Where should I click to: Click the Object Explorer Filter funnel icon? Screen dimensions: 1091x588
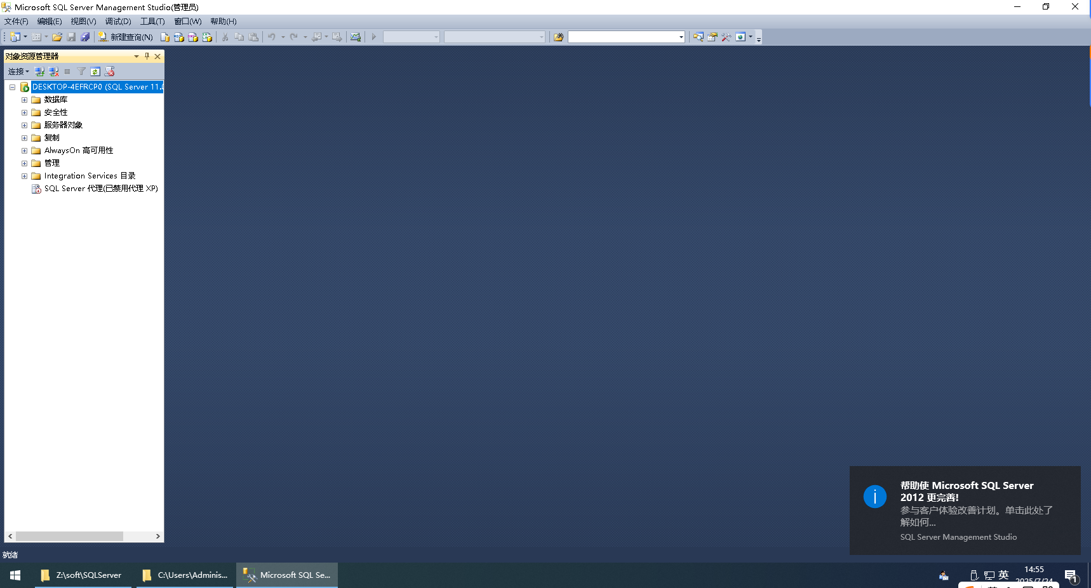coord(81,72)
